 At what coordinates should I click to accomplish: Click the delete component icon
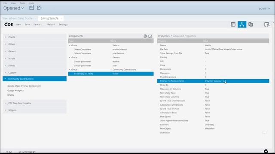tap(150, 36)
